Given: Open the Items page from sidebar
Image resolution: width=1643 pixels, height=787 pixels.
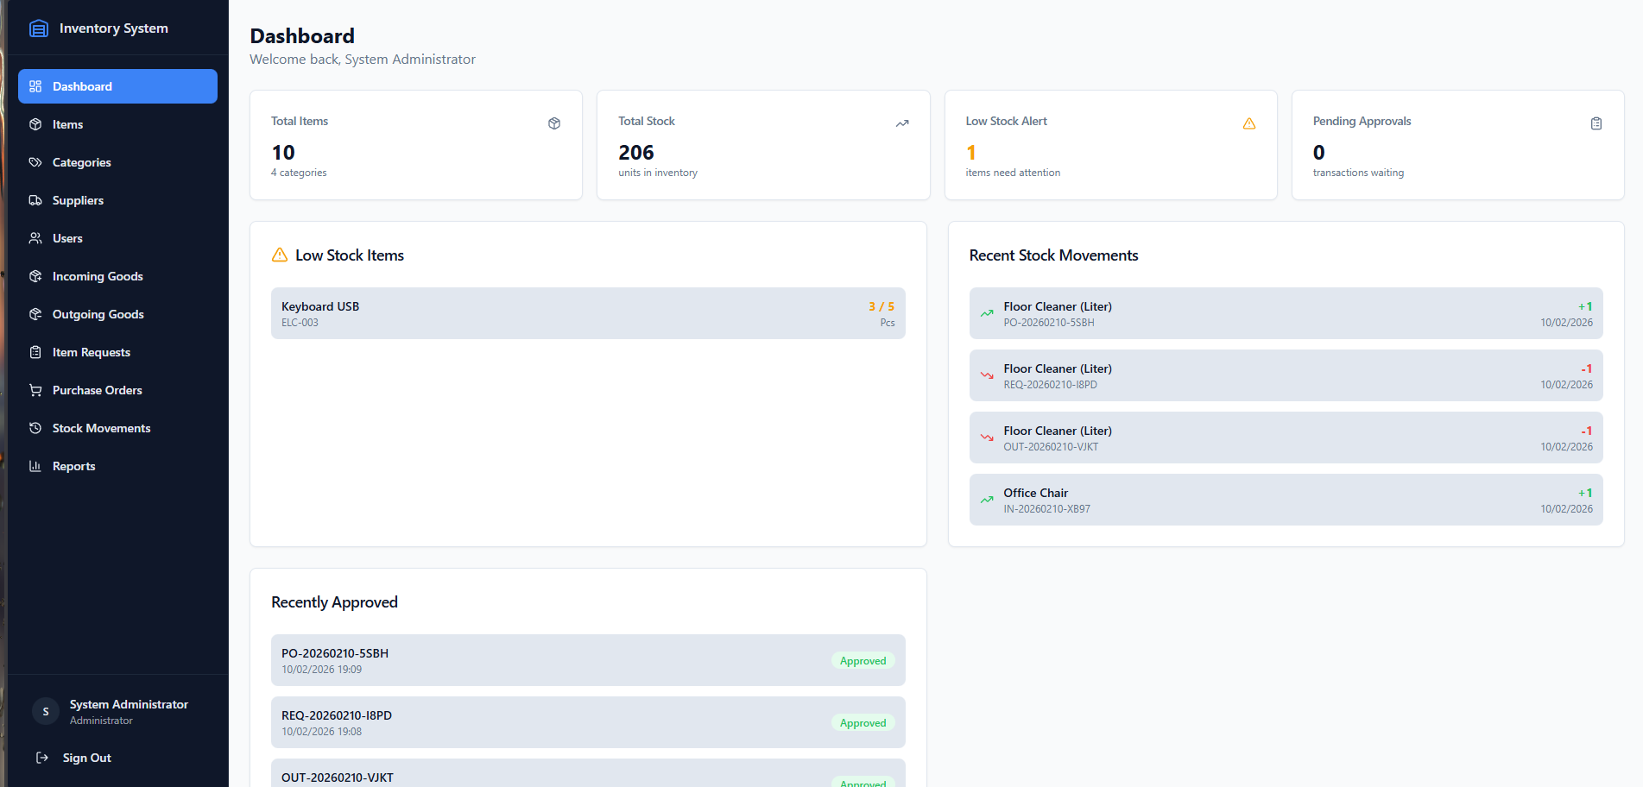Looking at the screenshot, I should [x=67, y=124].
